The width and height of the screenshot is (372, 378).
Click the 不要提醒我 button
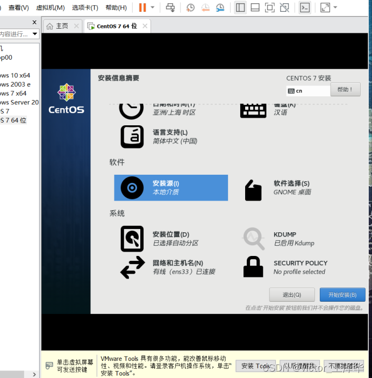pos(344,366)
